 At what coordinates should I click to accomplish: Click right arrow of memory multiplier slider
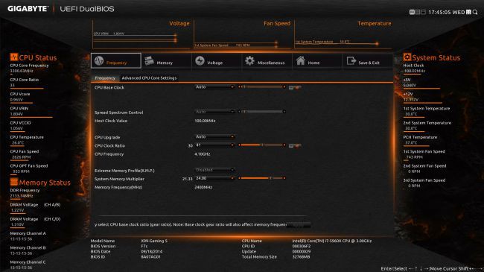pos(284,178)
